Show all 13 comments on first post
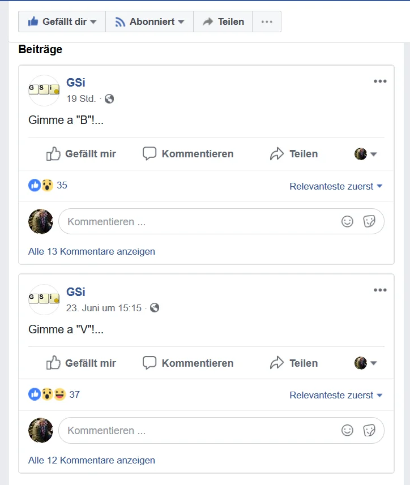 coord(92,251)
